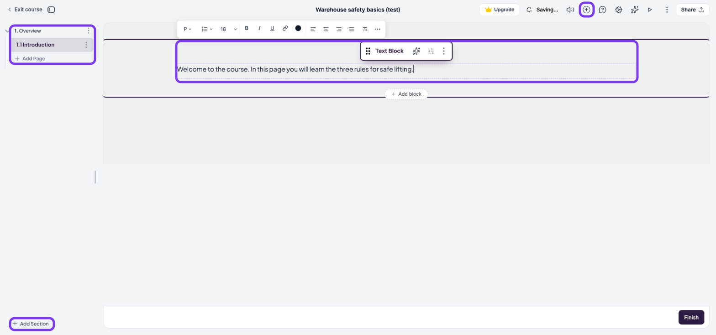Toggle underline formatting

272,28
